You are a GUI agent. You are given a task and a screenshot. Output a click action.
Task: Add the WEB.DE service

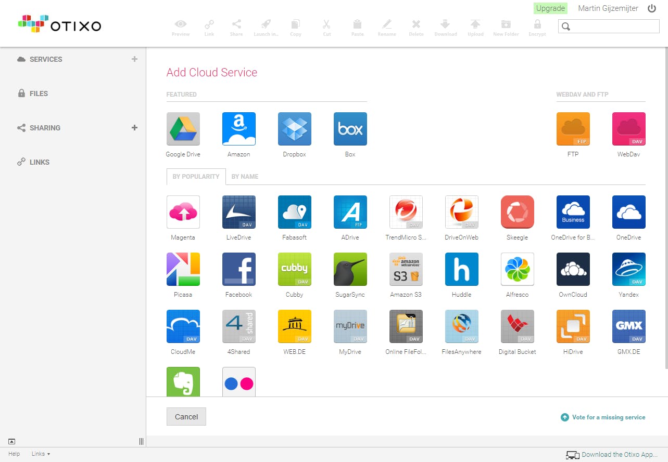click(x=294, y=326)
